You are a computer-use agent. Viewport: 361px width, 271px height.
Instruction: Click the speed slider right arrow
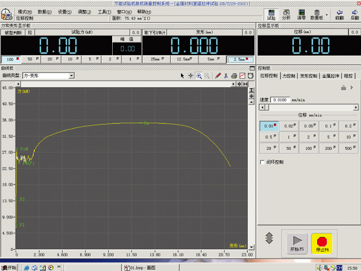point(356,107)
